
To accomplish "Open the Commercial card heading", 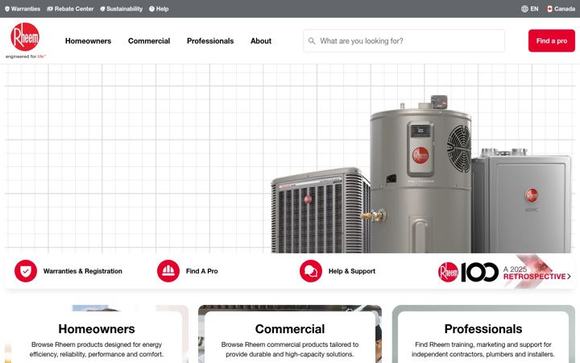I will tap(290, 329).
